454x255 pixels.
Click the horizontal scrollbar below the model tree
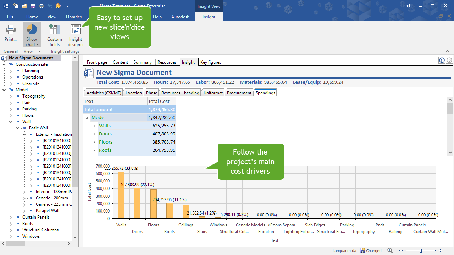click(16, 244)
